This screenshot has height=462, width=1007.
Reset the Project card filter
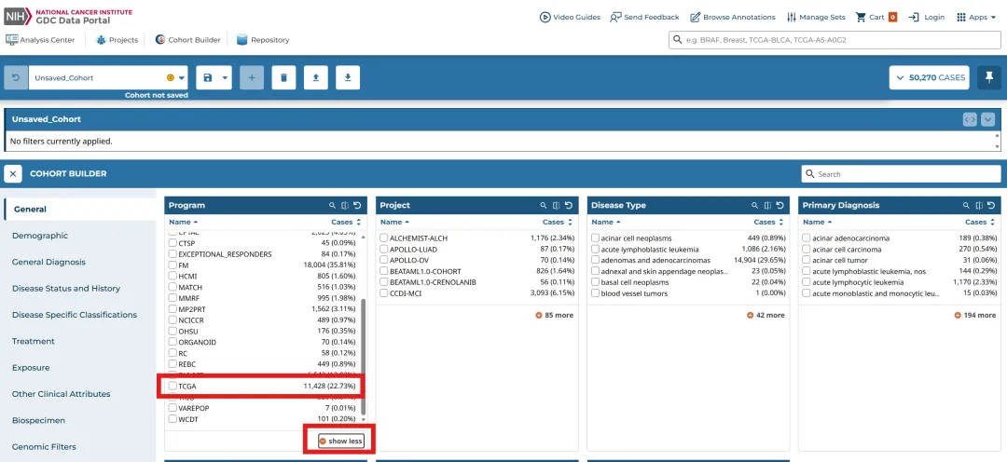tap(569, 205)
